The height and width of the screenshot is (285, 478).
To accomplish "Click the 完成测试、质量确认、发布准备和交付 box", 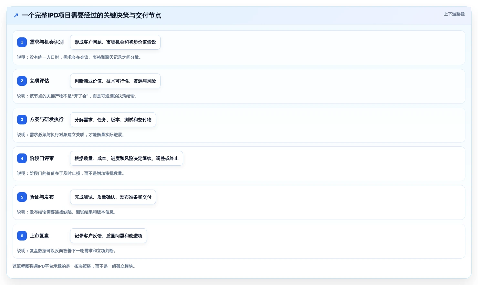I will coord(113,197).
